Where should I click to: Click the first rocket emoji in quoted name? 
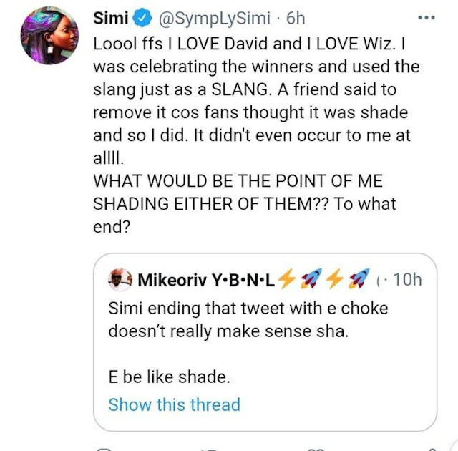(x=311, y=279)
